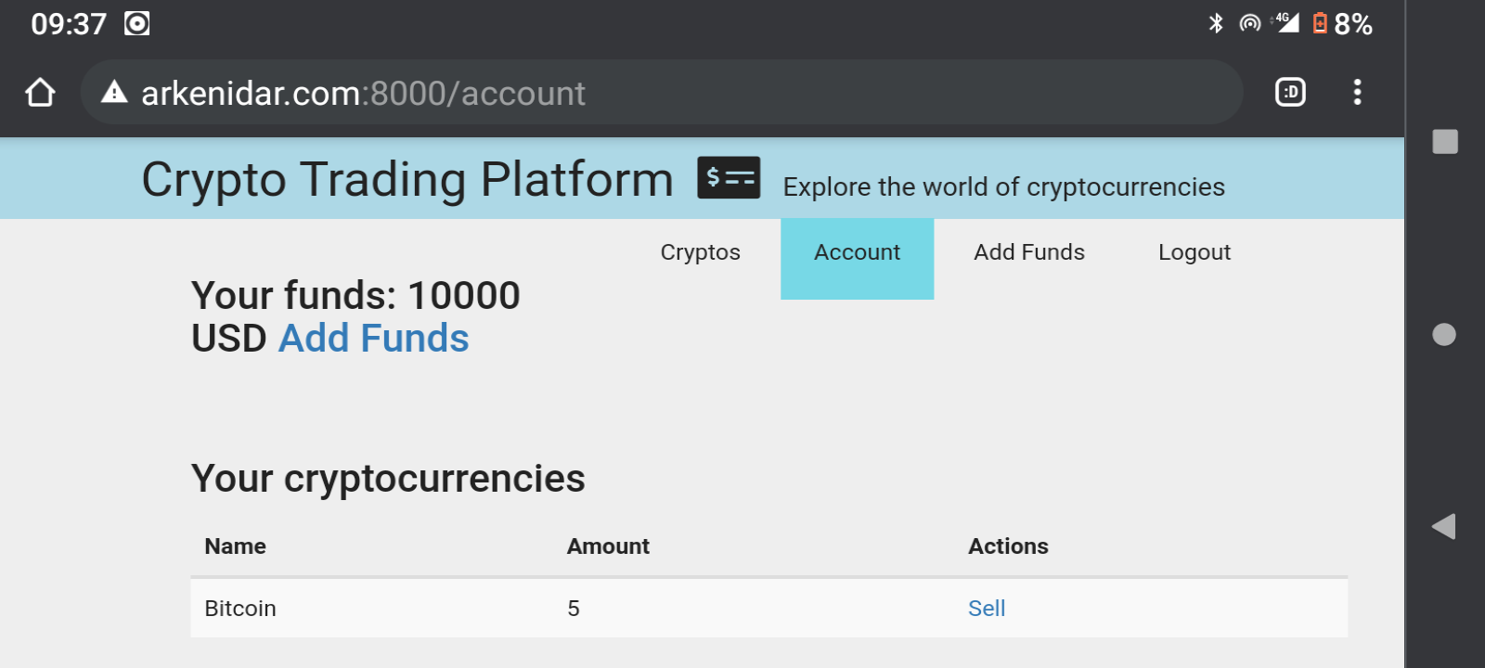
Task: Tap the Bluetooth status icon
Action: coord(1216,23)
